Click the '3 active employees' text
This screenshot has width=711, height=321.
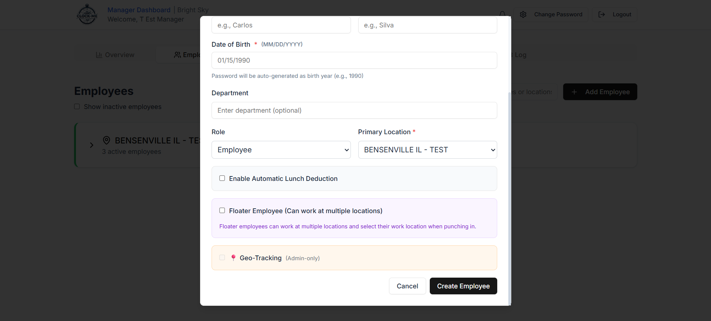(x=132, y=152)
